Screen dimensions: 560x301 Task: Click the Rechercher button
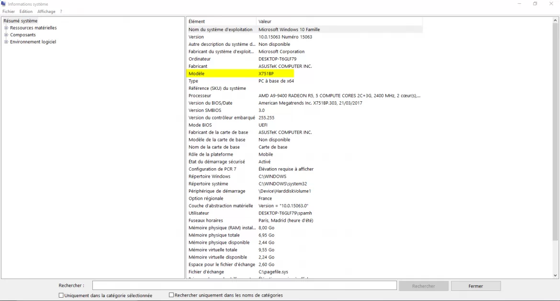(423, 285)
